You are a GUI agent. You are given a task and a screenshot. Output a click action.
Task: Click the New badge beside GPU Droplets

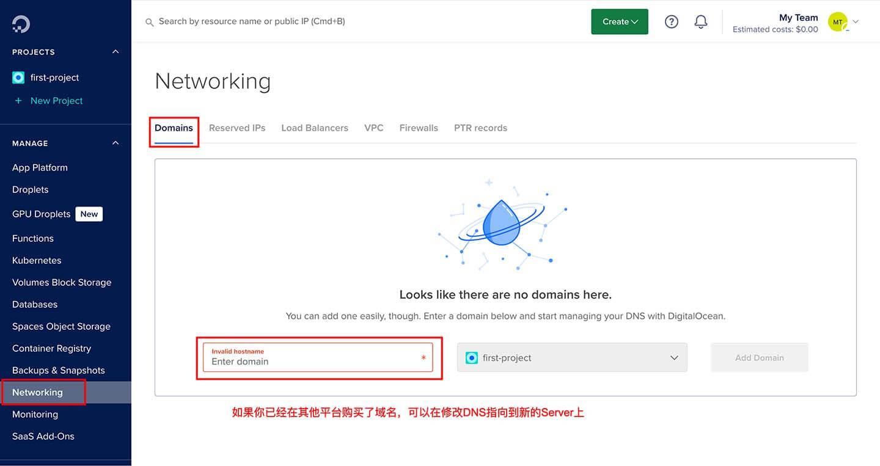point(89,214)
